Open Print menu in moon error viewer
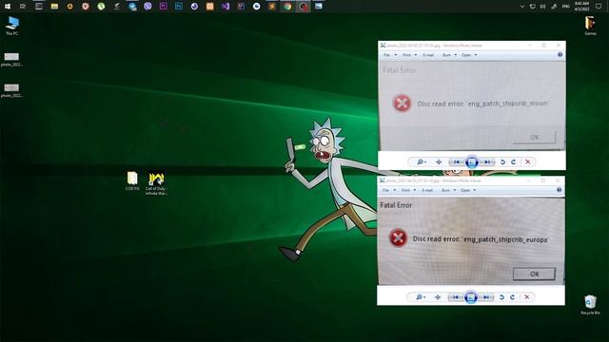The width and height of the screenshot is (609, 342). pyautogui.click(x=409, y=55)
